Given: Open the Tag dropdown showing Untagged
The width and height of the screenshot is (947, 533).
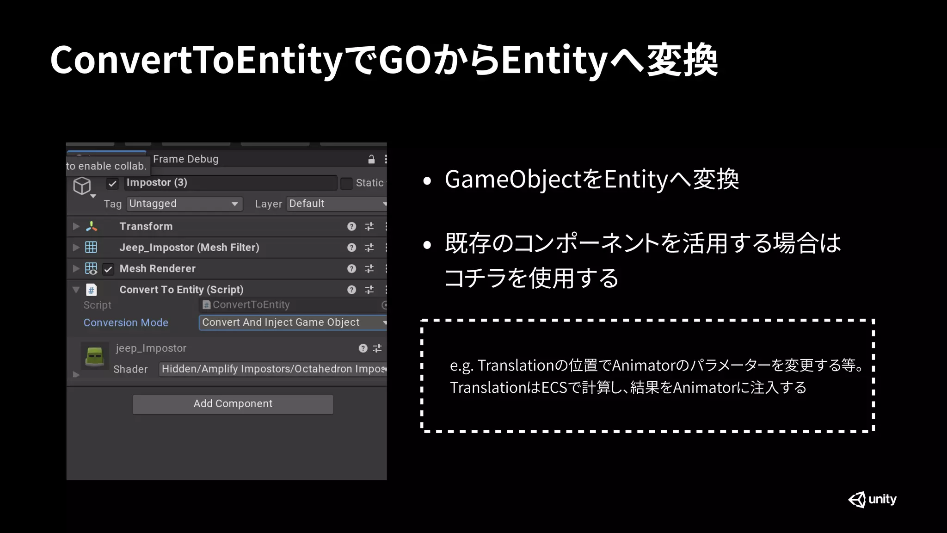Looking at the screenshot, I should [184, 204].
